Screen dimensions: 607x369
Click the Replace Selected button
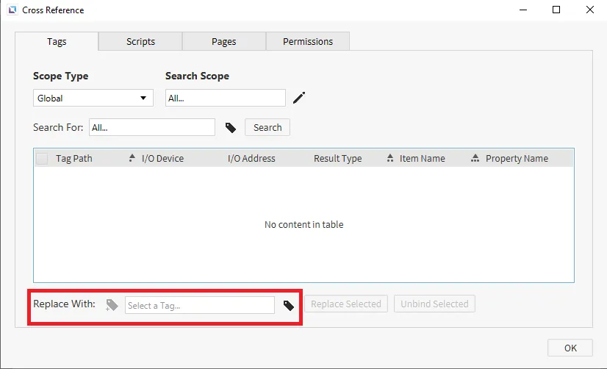(346, 304)
